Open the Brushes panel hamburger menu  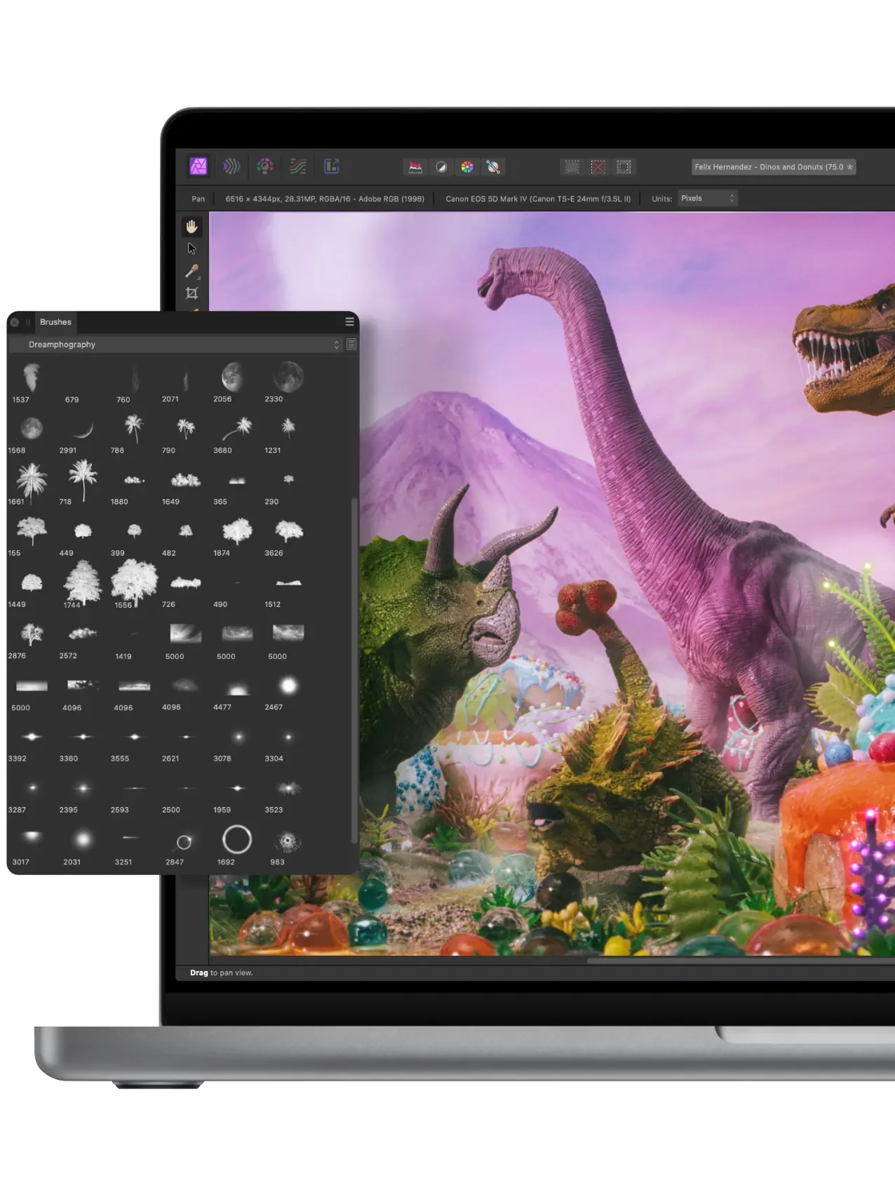pos(349,321)
